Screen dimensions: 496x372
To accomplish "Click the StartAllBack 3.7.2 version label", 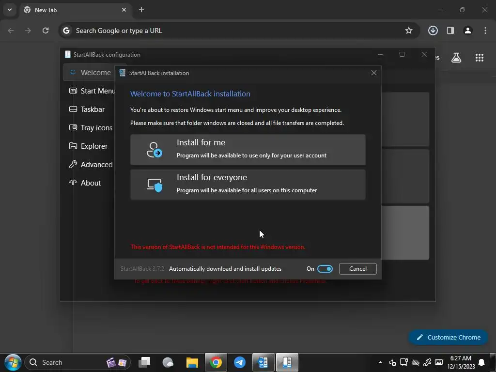I will pos(142,268).
